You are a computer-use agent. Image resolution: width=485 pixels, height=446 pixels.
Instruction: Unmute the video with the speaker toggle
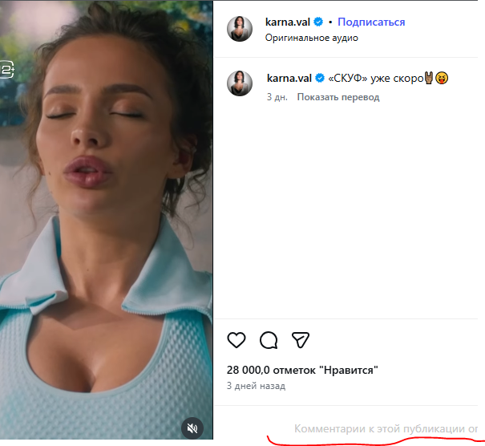[192, 428]
